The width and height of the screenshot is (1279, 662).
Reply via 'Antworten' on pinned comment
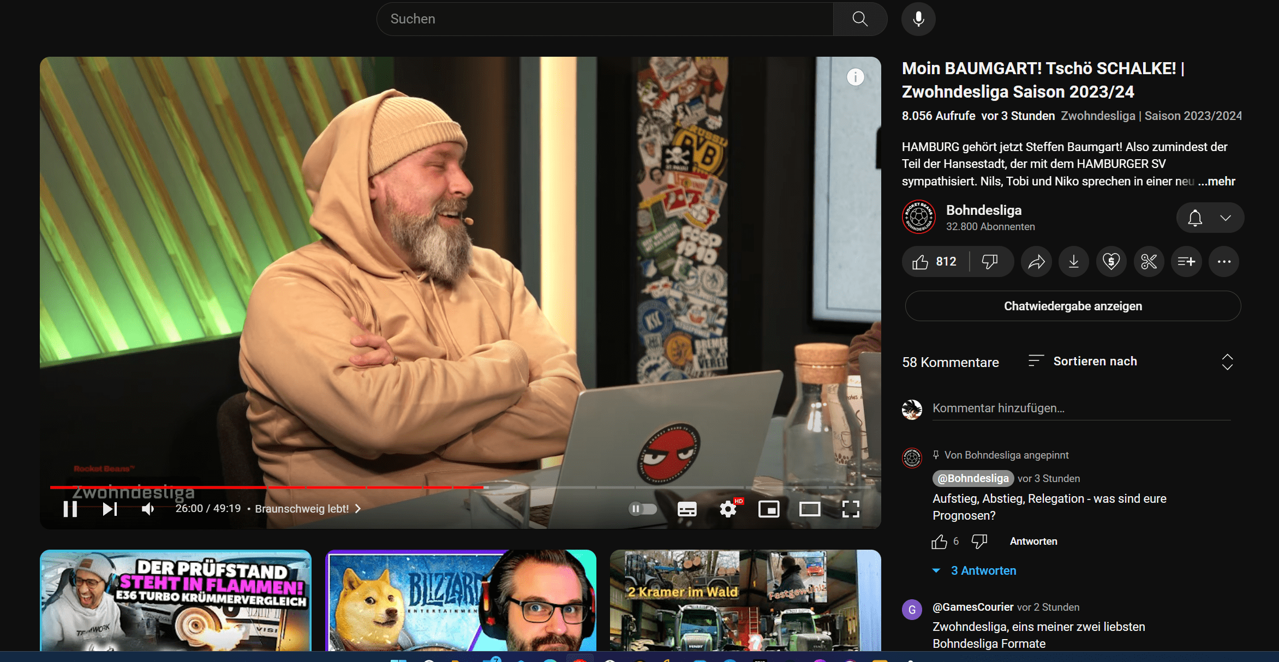click(1033, 541)
